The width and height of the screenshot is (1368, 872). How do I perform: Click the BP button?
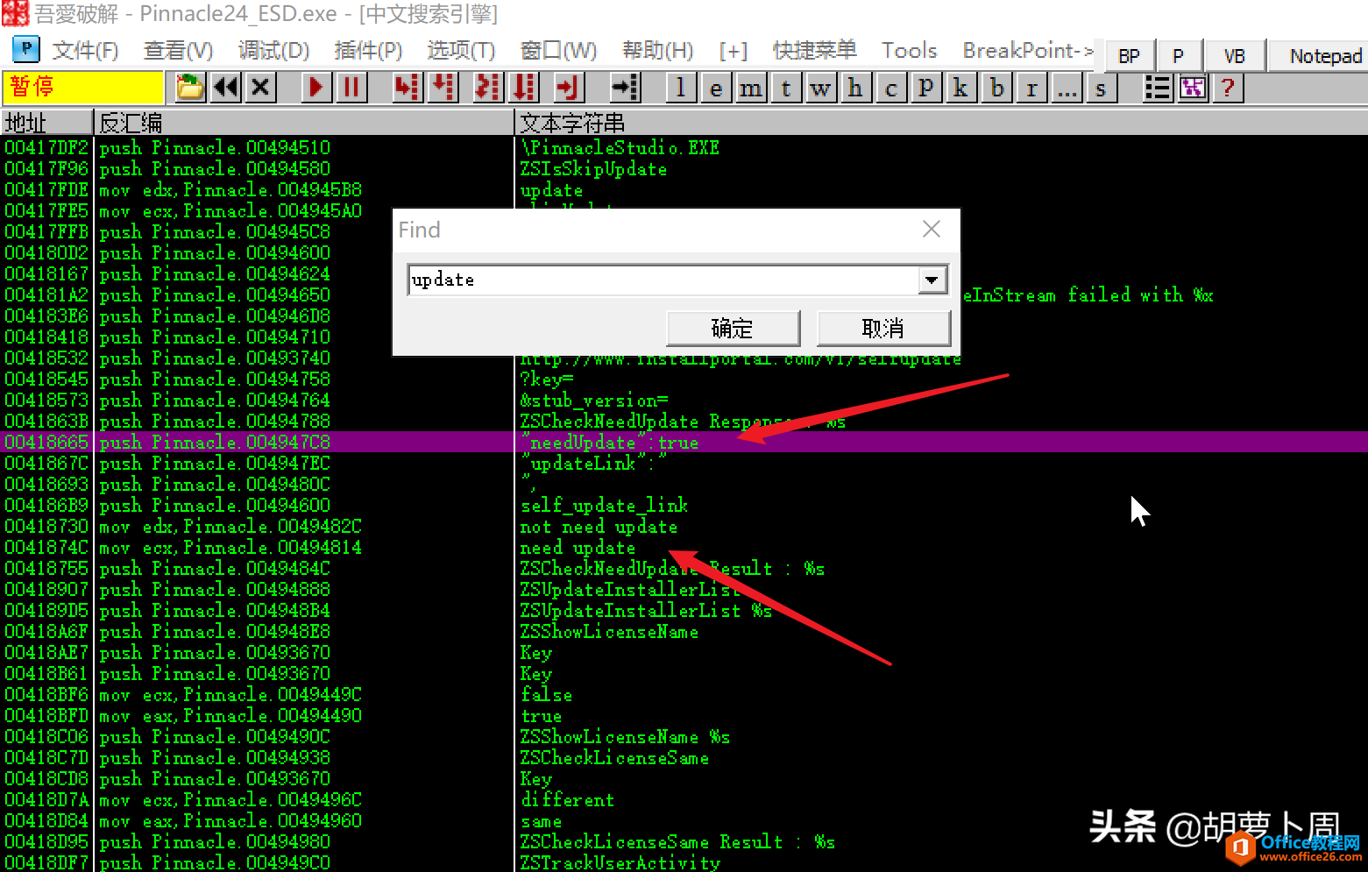click(1130, 56)
